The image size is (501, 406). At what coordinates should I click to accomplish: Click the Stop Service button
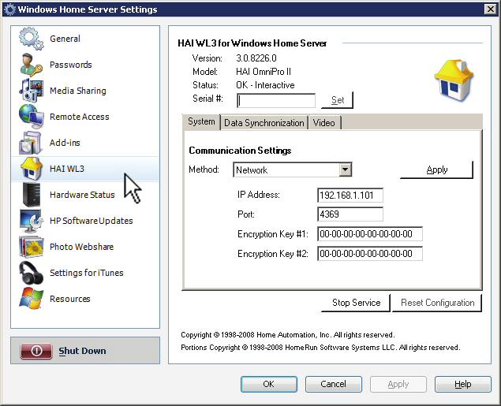[x=356, y=303]
